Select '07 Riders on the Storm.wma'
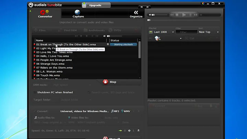The width and height of the screenshot is (247, 139). 54,67
